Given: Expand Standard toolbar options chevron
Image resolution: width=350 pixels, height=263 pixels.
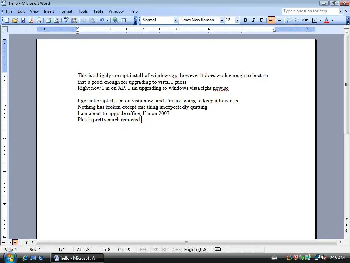Looking at the screenshot, I should pyautogui.click(x=135, y=20).
